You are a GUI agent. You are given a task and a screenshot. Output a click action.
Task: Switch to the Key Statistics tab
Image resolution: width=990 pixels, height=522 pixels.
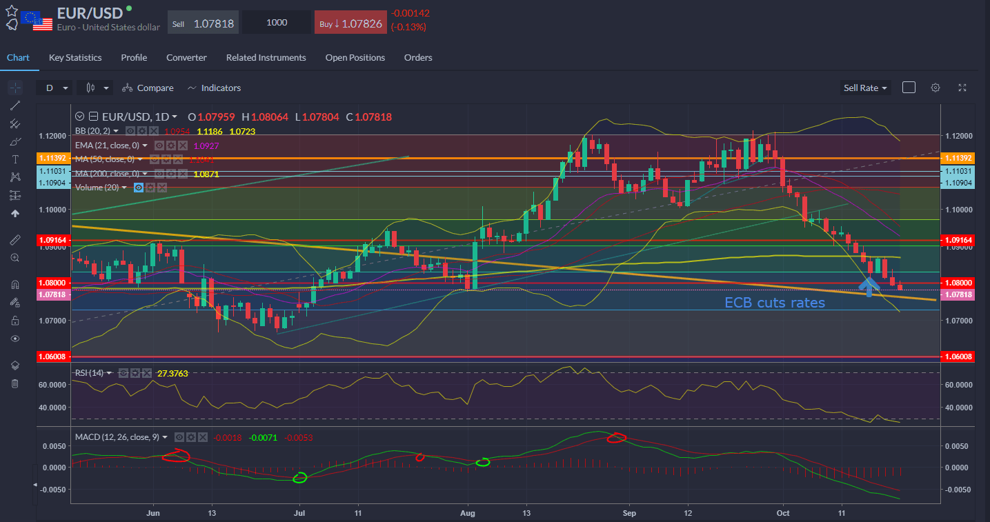(x=75, y=57)
